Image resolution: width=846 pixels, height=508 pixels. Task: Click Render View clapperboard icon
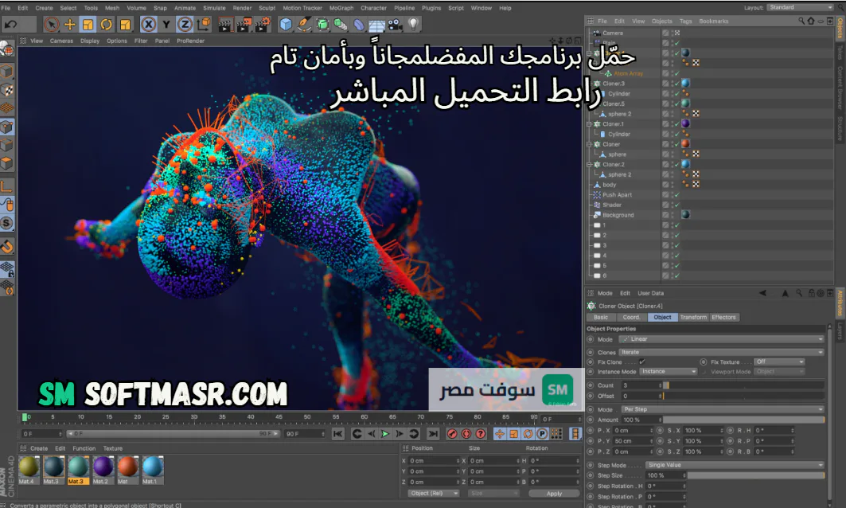(225, 25)
